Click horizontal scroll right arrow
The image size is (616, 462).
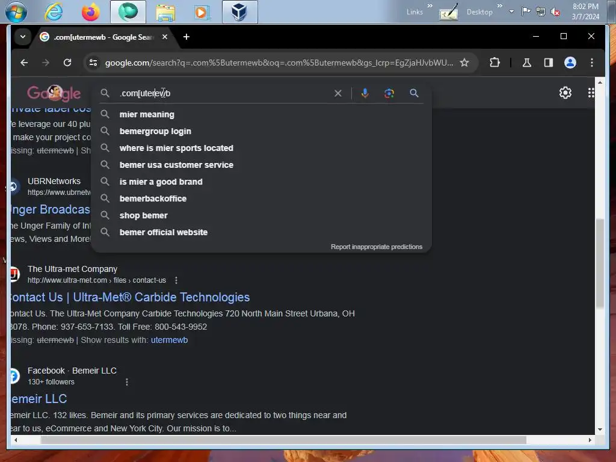(590, 440)
